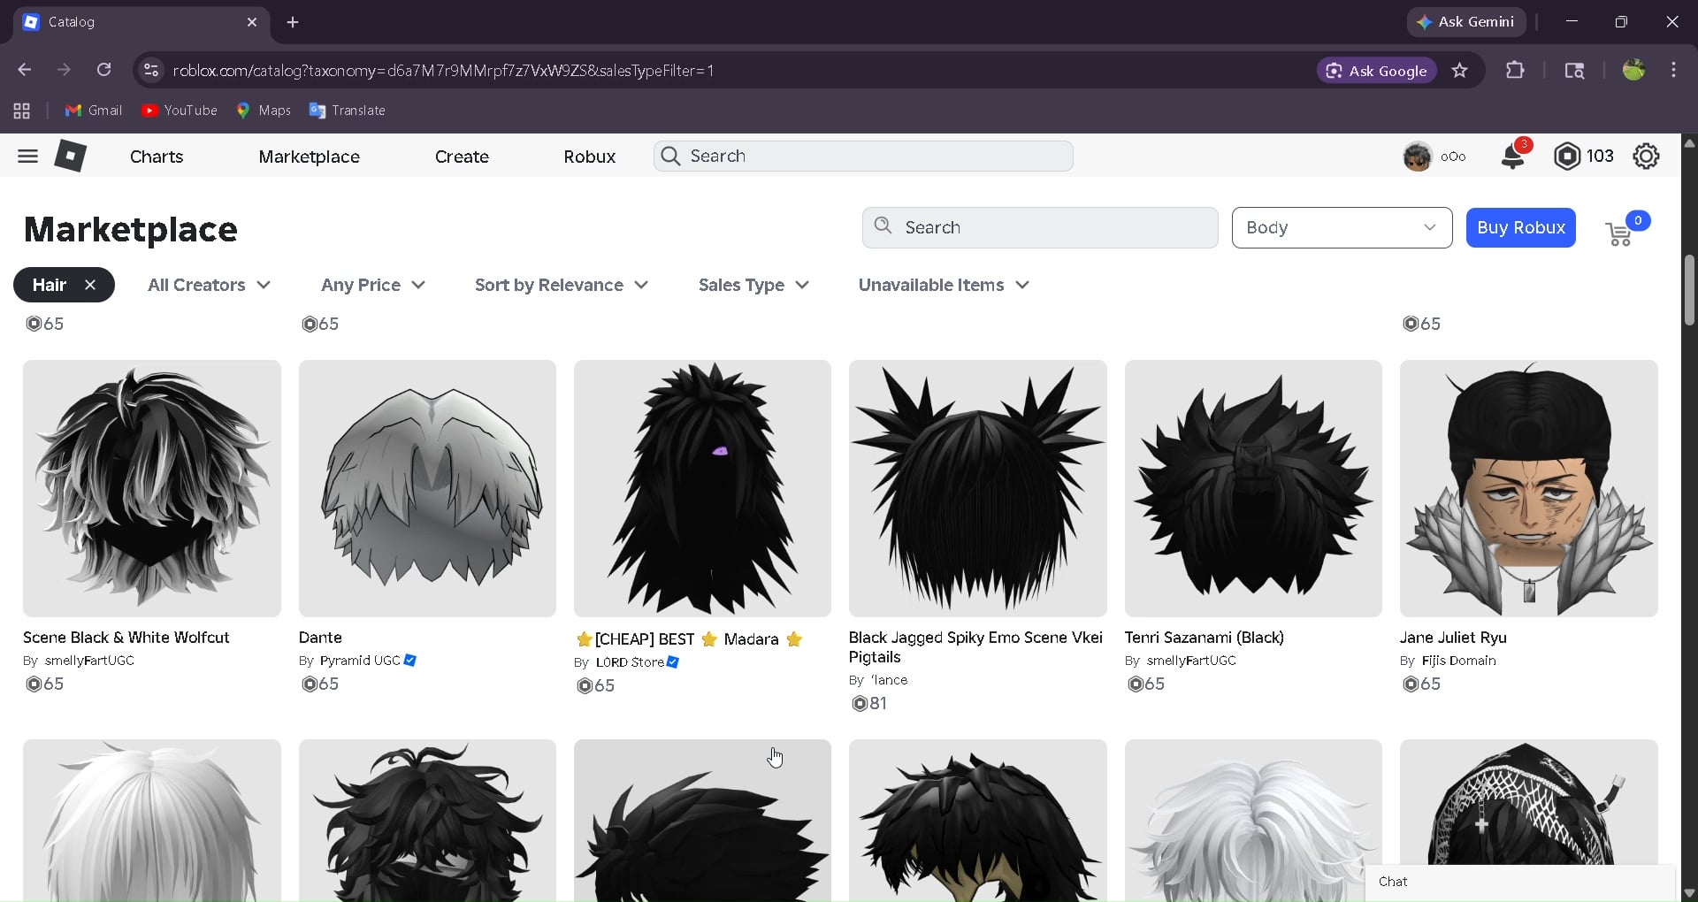This screenshot has width=1698, height=902.
Task: Select the Dante hair thumbnail
Action: [x=427, y=488]
